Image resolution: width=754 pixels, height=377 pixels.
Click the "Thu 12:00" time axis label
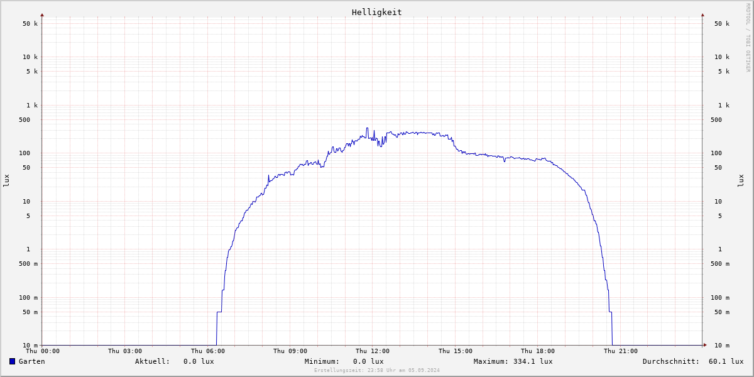pos(373,351)
